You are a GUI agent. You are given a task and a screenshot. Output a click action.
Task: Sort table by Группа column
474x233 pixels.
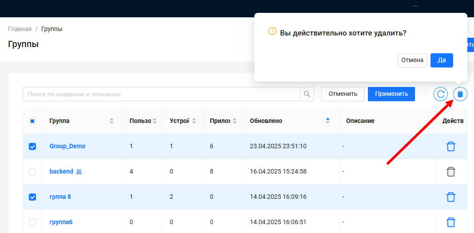[x=111, y=121]
